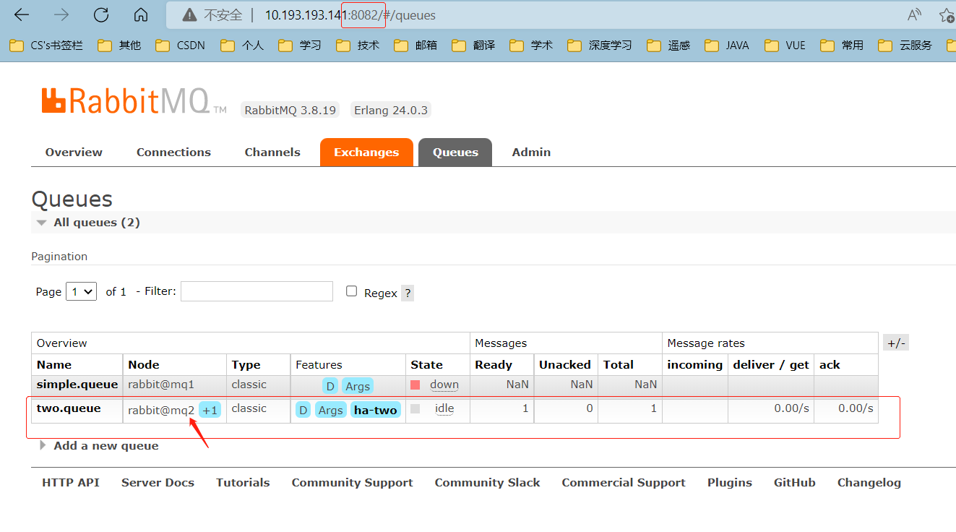Sort queues by the Name column header

[54, 365]
